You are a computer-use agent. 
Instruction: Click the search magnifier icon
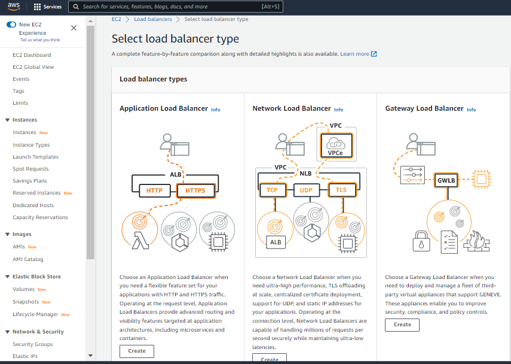click(x=76, y=7)
